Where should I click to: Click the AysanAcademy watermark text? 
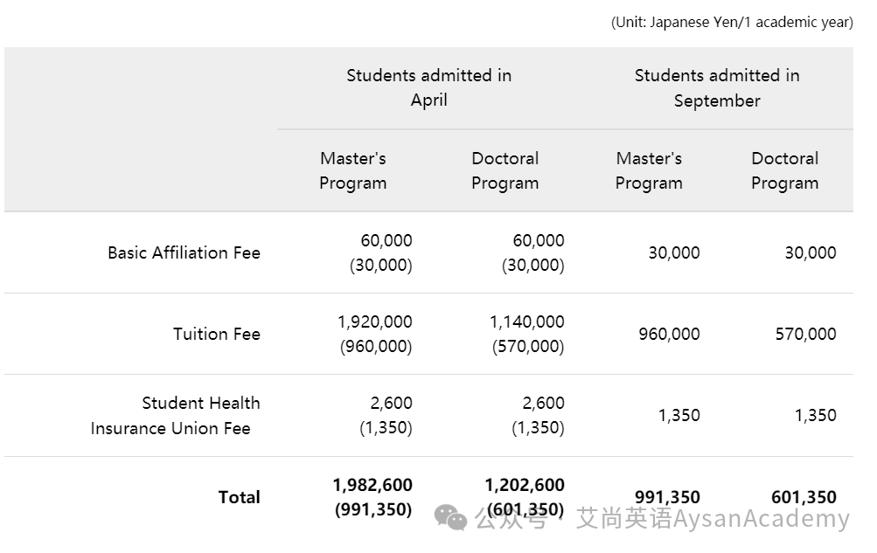coord(761,518)
